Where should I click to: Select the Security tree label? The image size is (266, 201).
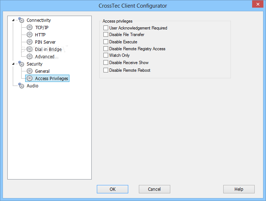(34, 64)
